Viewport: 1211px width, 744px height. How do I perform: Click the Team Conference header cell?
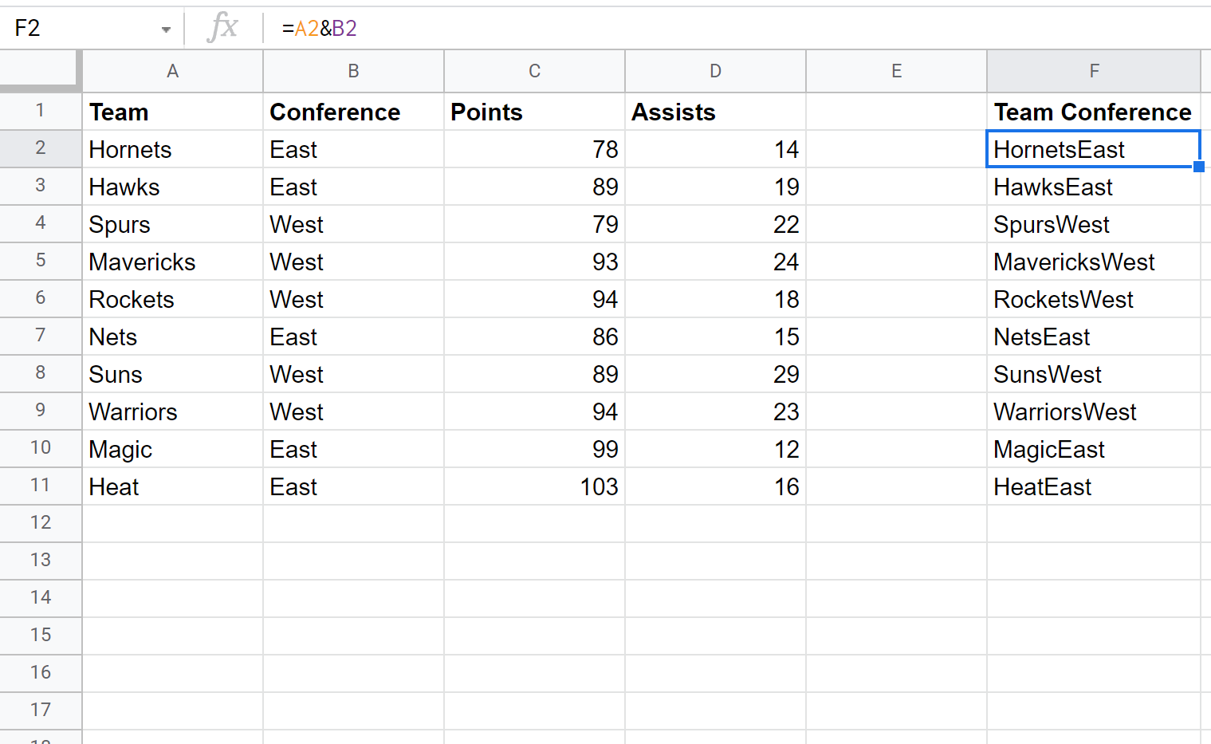[1093, 112]
